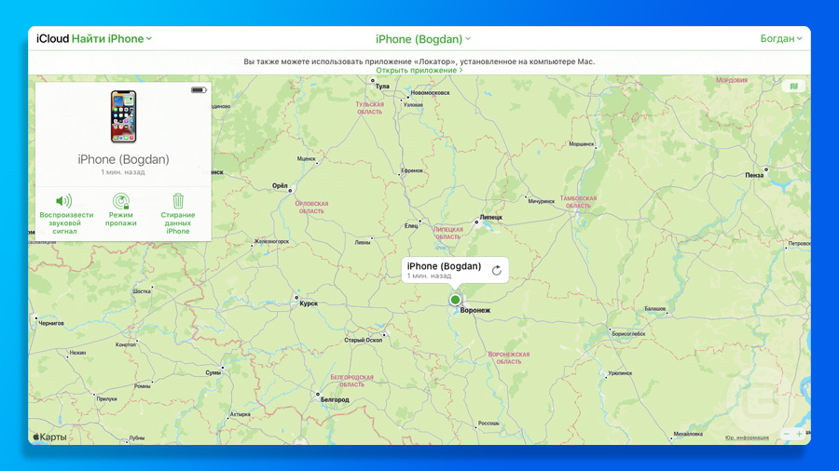Open Юр. информация legal link
The height and width of the screenshot is (471, 839).
point(747,437)
